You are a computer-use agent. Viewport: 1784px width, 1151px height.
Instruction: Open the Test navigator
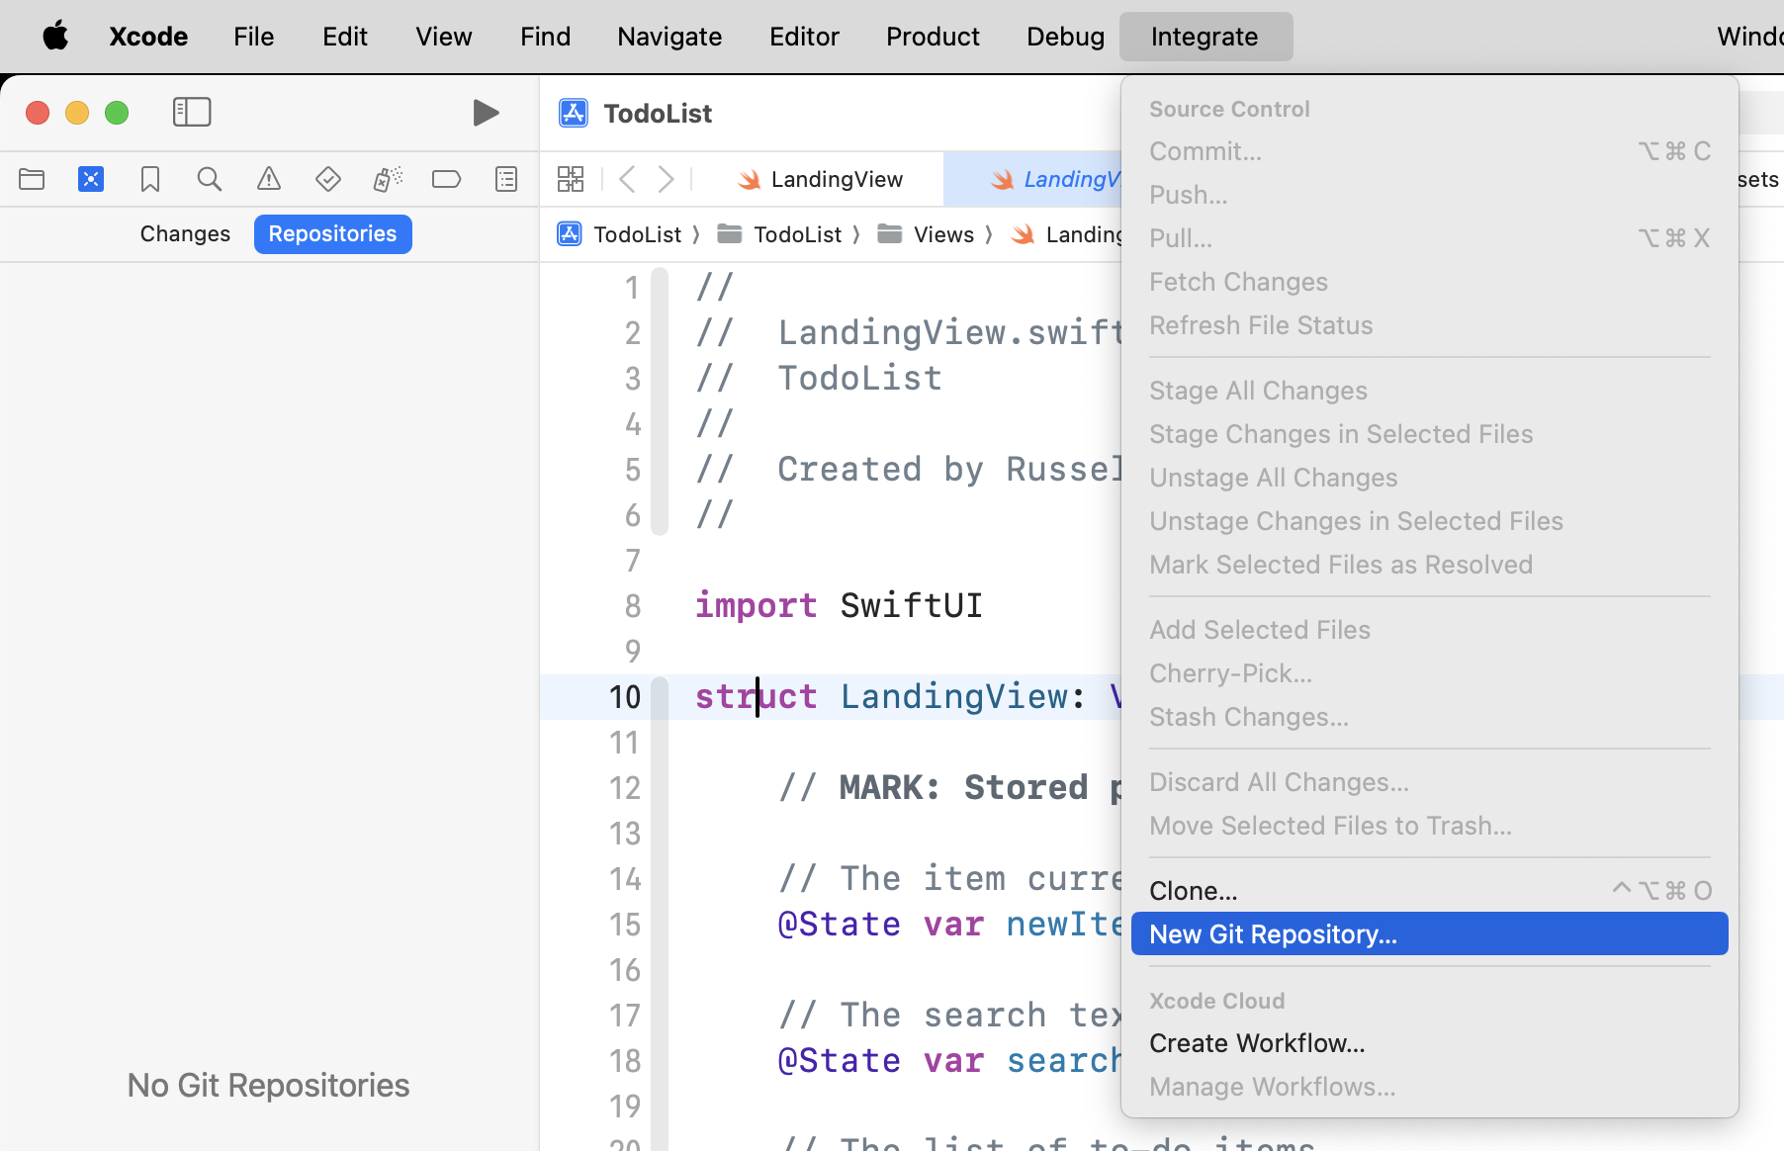click(327, 179)
